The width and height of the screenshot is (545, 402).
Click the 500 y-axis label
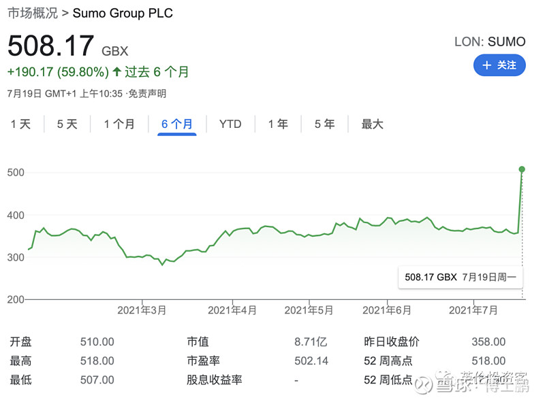pos(16,173)
